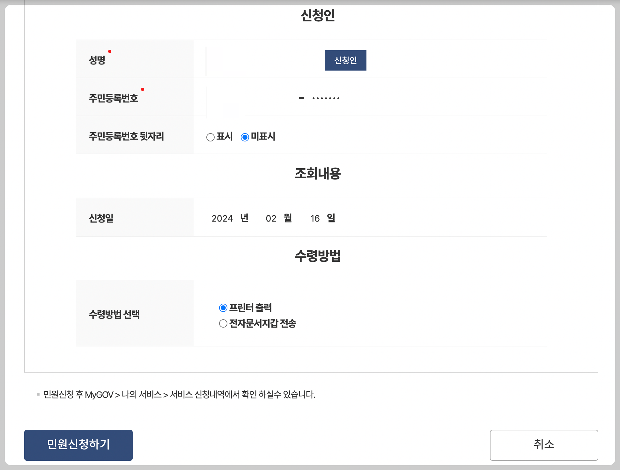Image resolution: width=620 pixels, height=470 pixels.
Task: Click the month field showing 02
Action: tap(271, 218)
